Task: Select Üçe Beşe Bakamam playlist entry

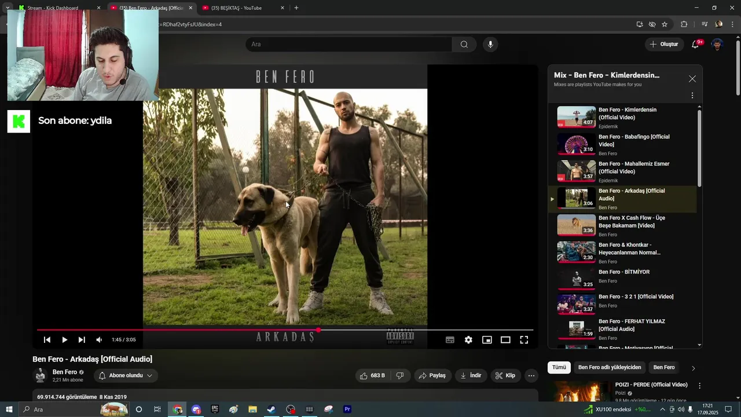Action: point(622,225)
